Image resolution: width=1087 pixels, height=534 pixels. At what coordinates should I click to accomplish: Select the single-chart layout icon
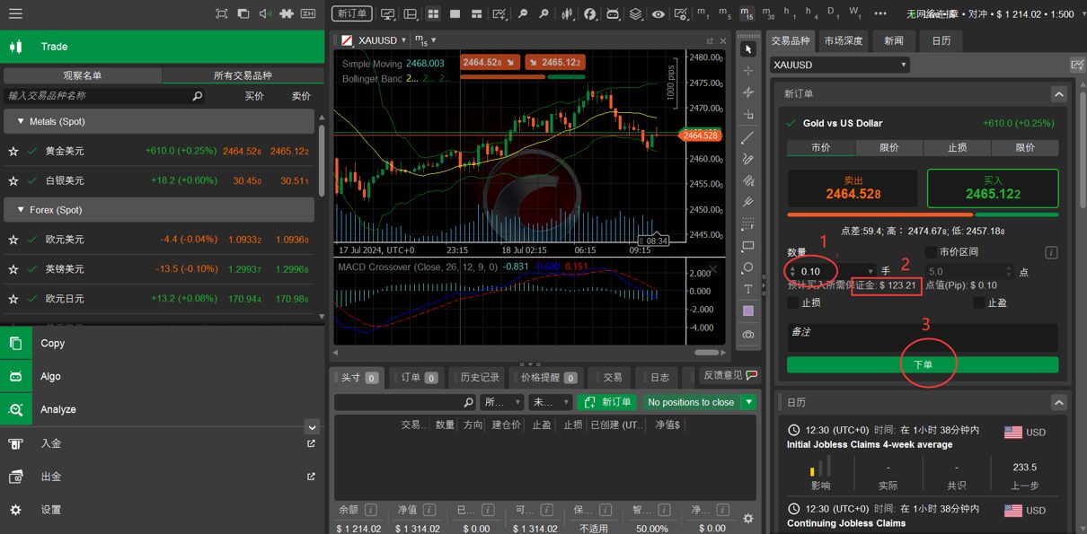coord(455,13)
